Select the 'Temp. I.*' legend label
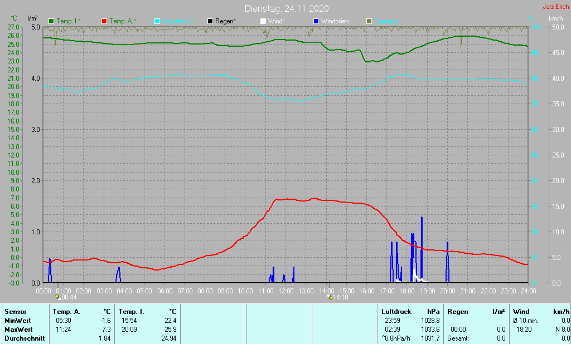 pos(69,22)
